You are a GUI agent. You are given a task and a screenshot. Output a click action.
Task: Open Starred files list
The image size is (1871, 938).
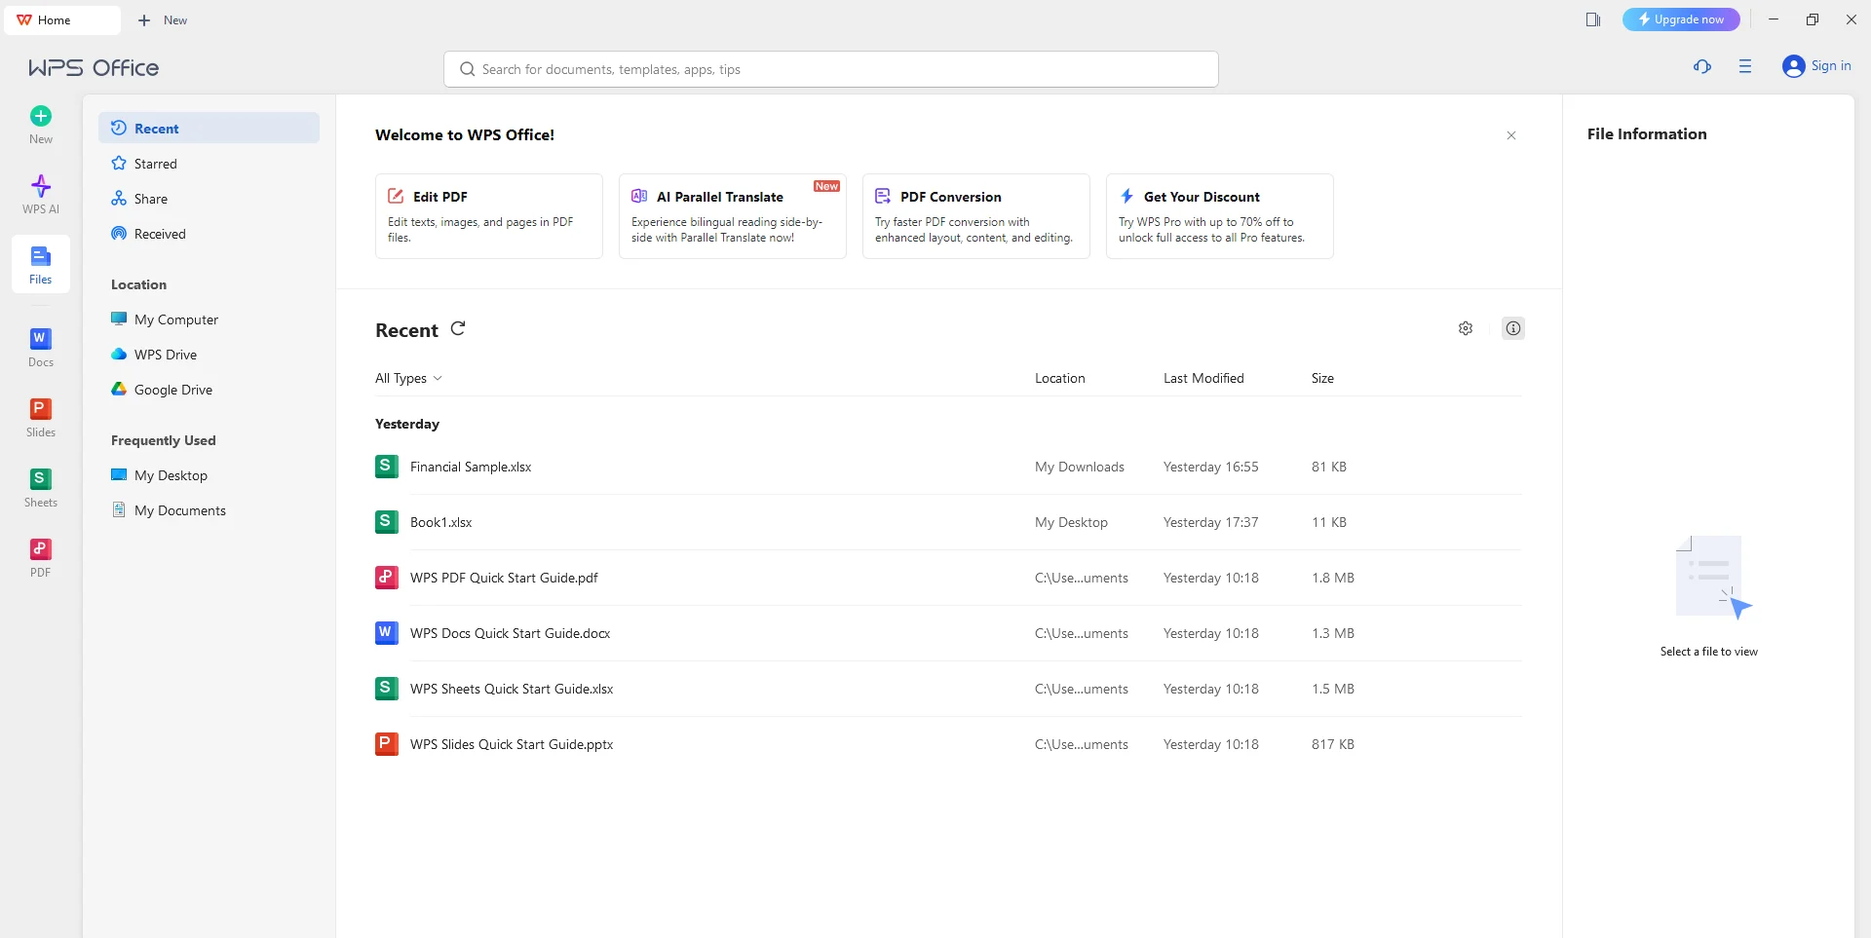pos(209,164)
